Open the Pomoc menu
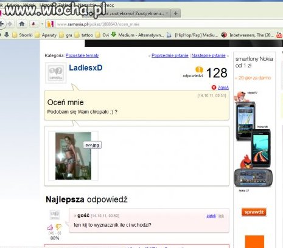The height and width of the screenshot is (248, 283). 107,5
